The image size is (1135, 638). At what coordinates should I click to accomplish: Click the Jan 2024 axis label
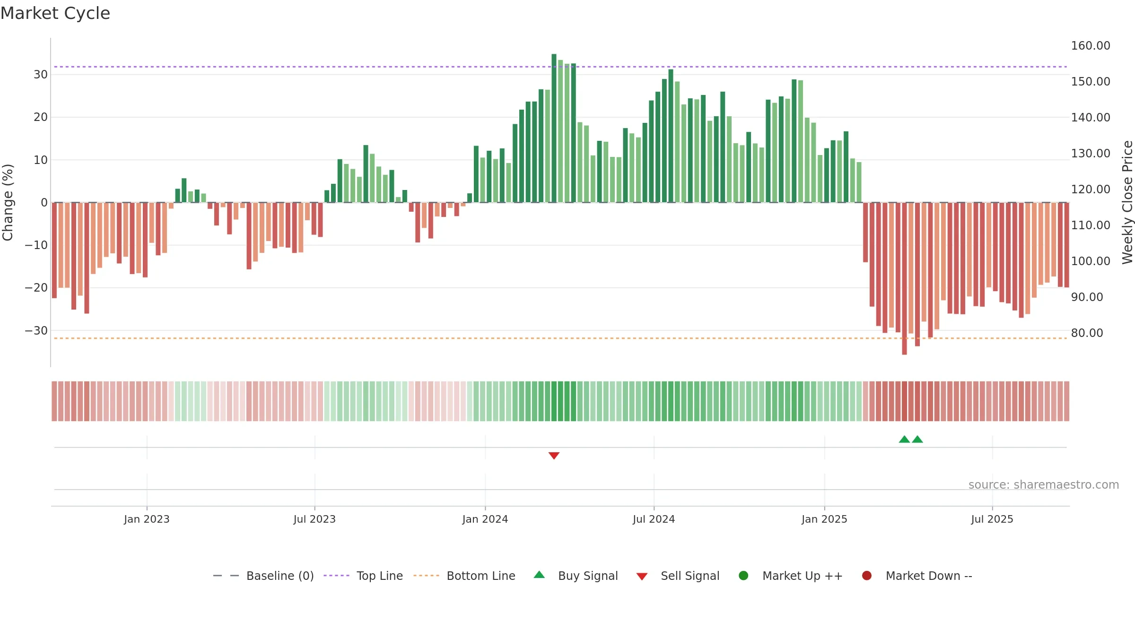click(x=485, y=519)
